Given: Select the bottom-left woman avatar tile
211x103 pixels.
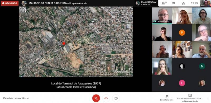Looking at the screenshot, I should pyautogui.click(x=162, y=83).
